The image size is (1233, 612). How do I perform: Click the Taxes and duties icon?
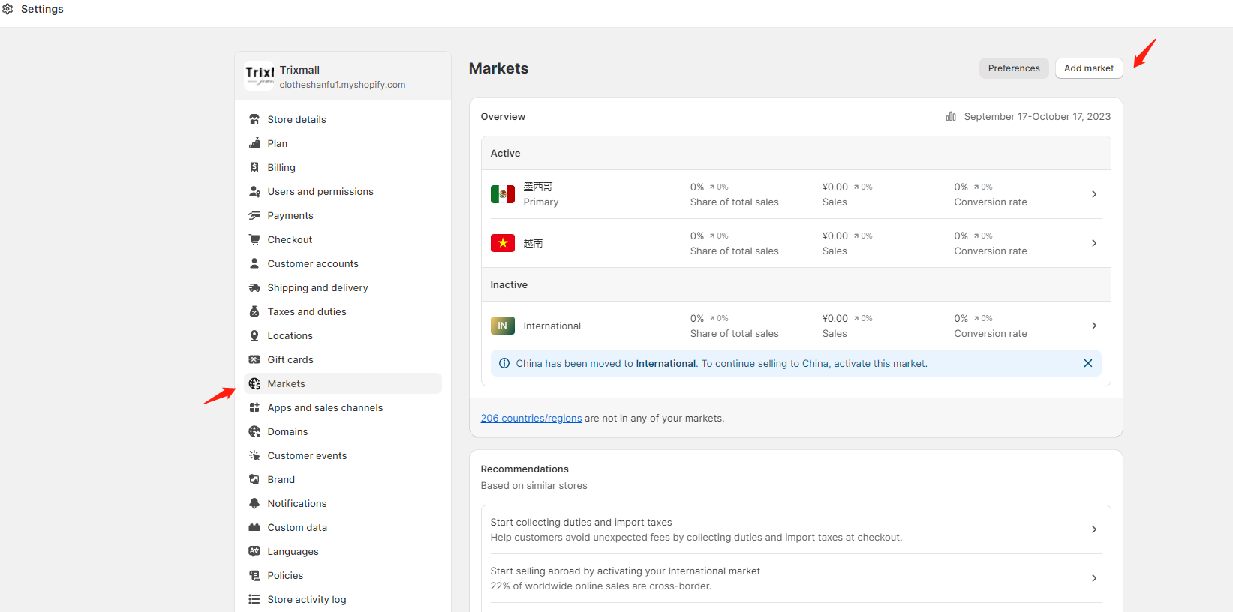tap(254, 311)
